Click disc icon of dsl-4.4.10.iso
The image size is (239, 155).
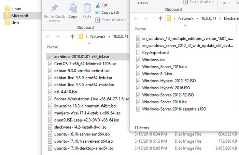tap(50, 92)
